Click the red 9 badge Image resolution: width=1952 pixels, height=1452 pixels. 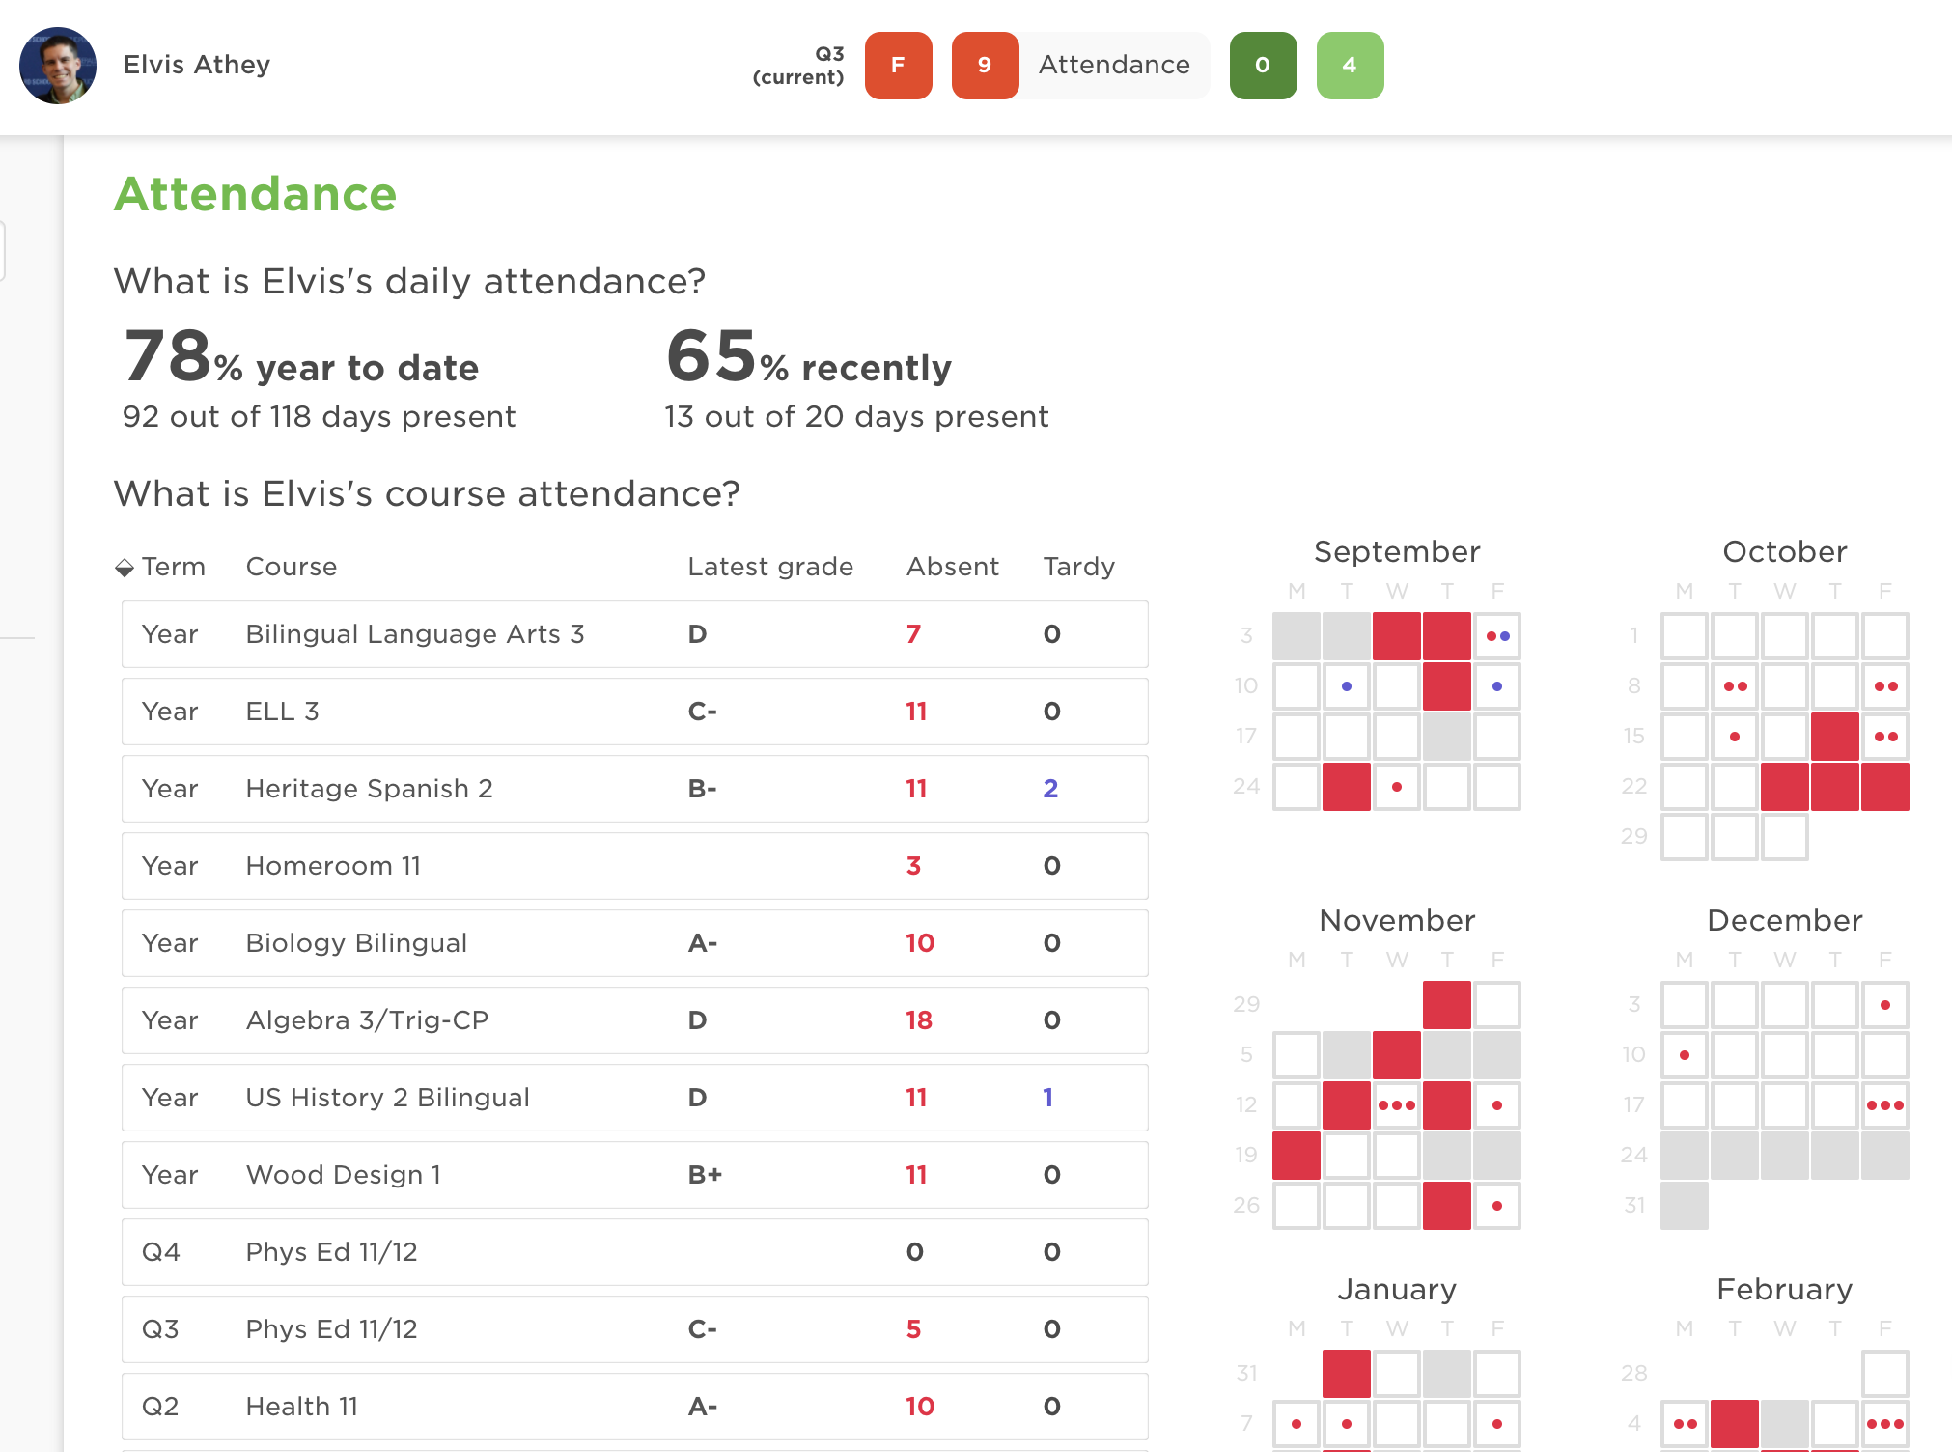(x=985, y=66)
